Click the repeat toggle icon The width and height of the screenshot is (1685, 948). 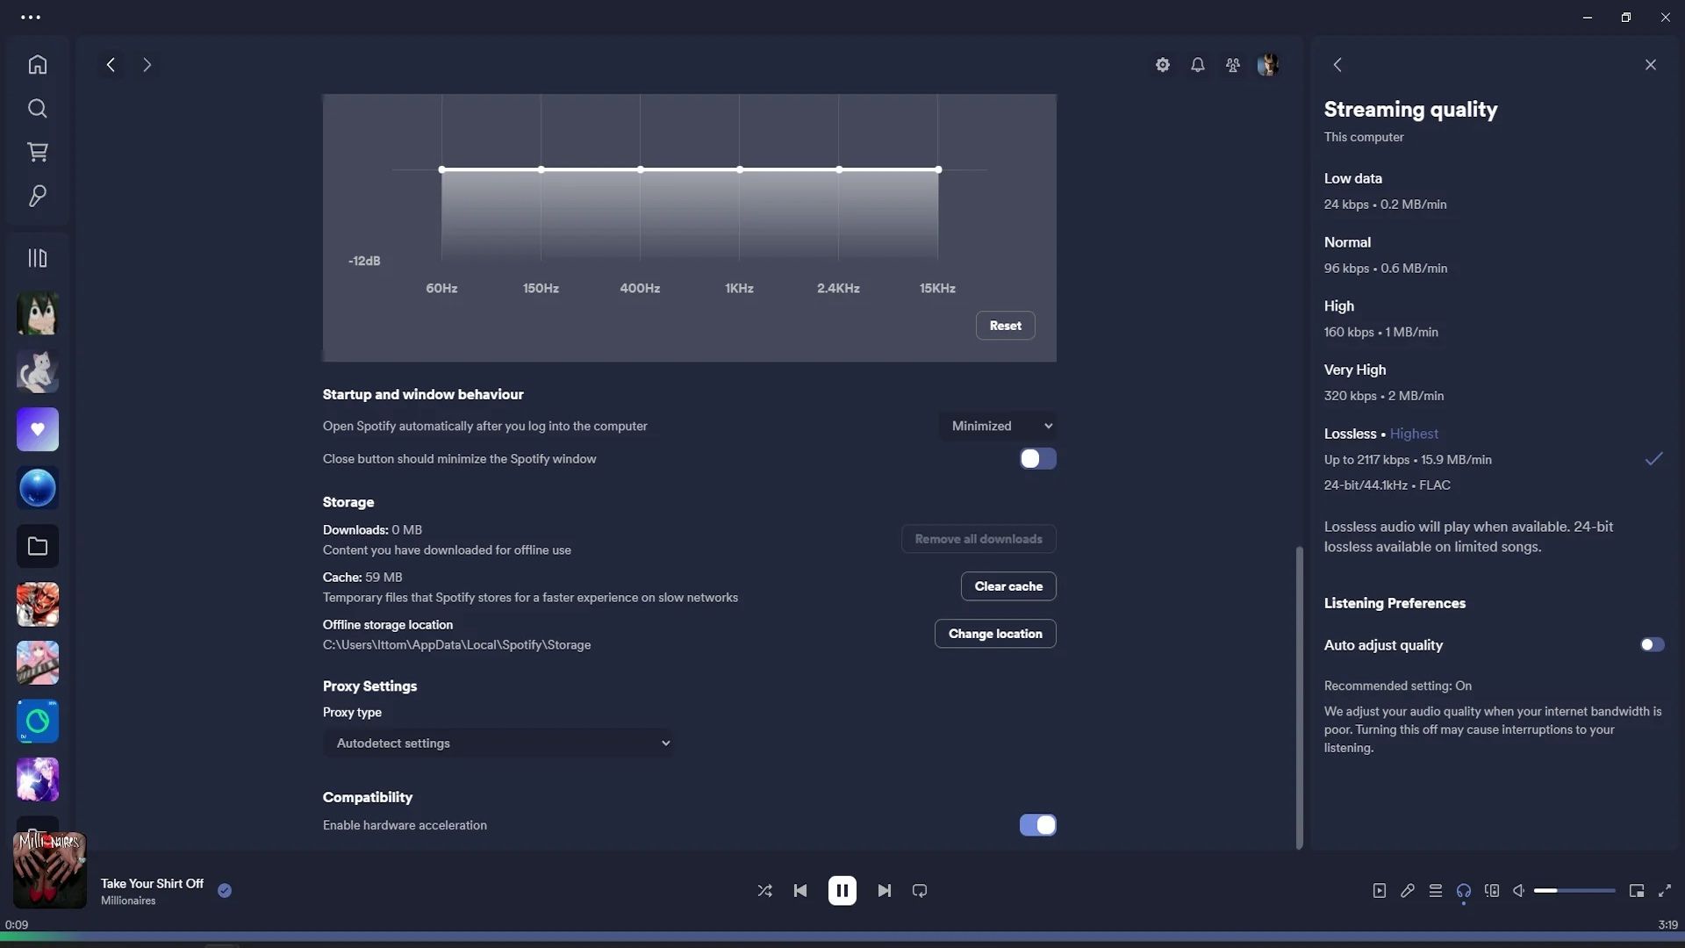[918, 890]
